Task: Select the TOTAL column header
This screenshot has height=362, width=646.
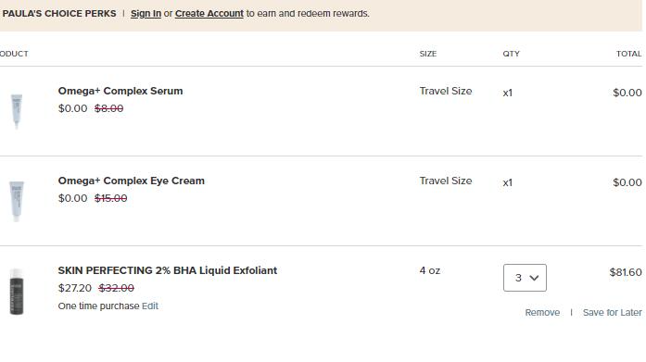Action: (628, 54)
